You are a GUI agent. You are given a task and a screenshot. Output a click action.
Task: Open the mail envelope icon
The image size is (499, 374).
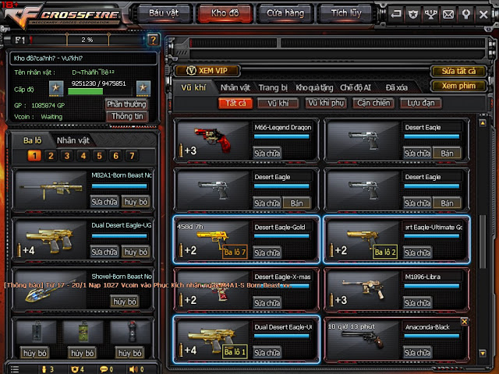[448, 14]
